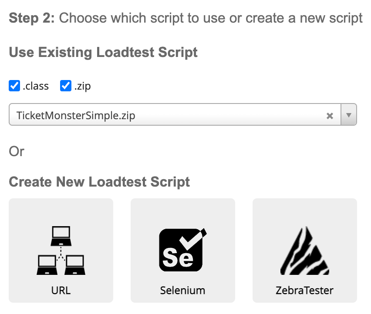Click the checkmark on the Selenium logo
The height and width of the screenshot is (314, 371).
[x=193, y=239]
